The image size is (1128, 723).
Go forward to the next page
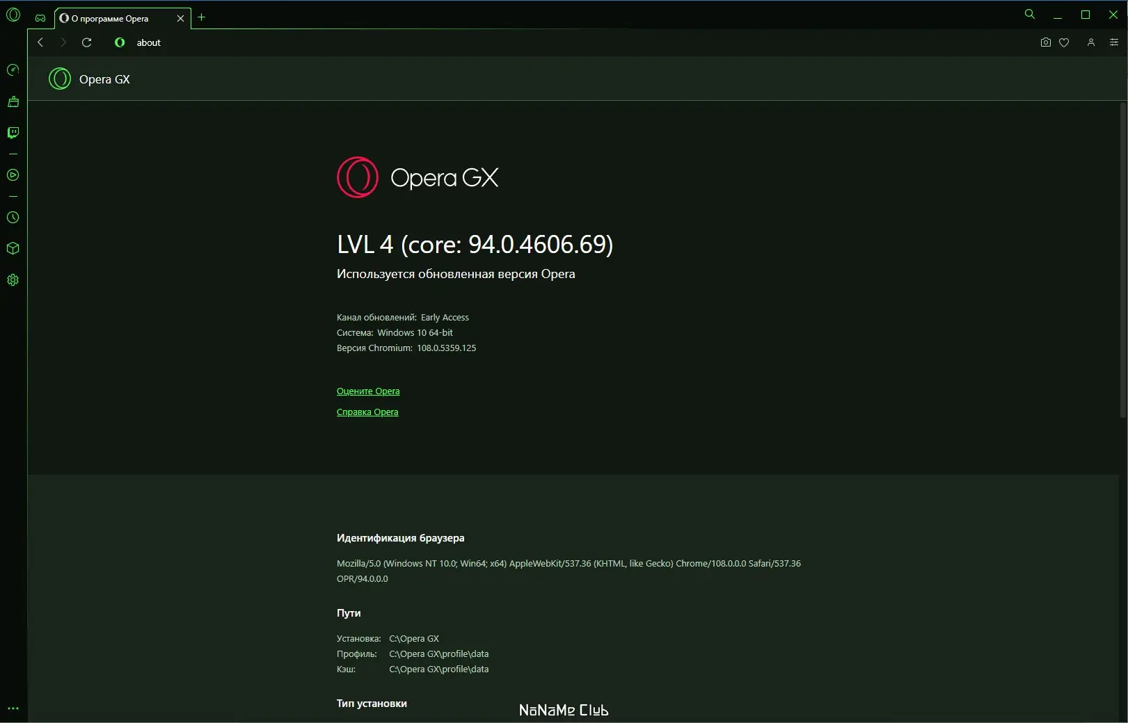63,42
